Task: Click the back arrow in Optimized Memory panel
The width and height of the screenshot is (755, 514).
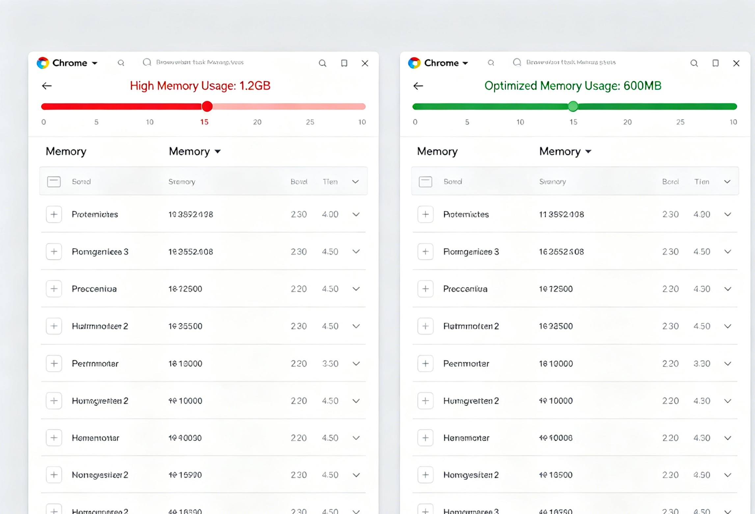Action: (x=418, y=86)
